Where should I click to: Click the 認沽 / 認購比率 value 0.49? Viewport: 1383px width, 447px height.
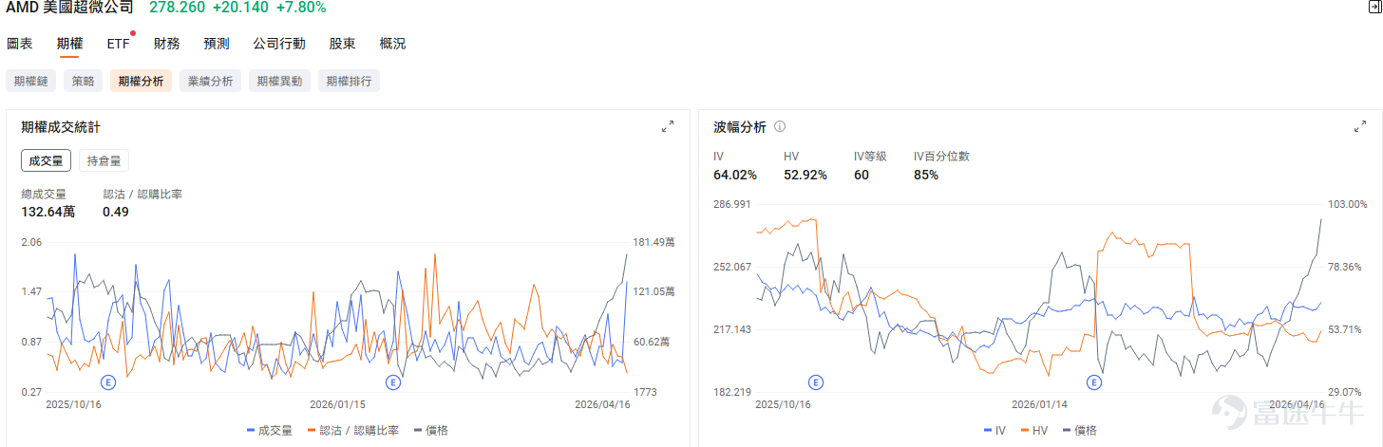[116, 212]
